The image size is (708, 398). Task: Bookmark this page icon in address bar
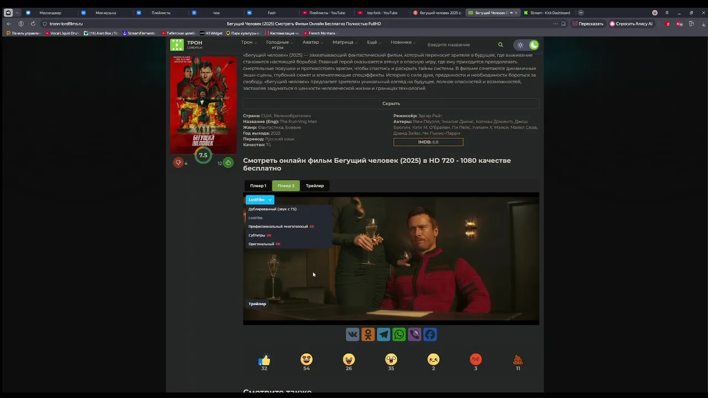564,24
